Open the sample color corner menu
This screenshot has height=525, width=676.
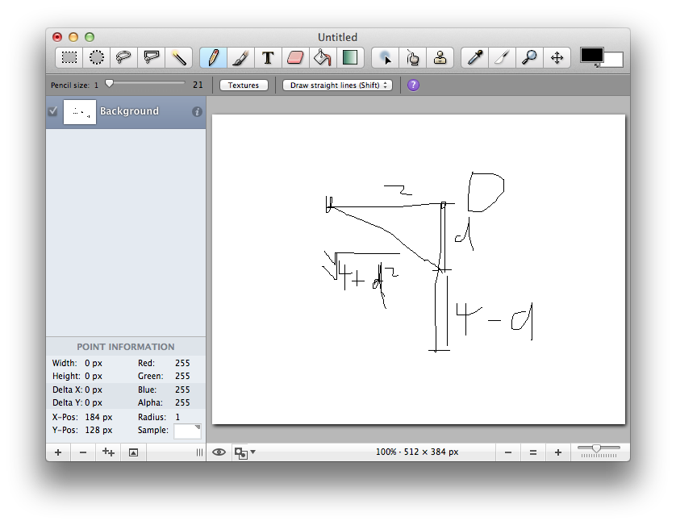click(x=198, y=427)
